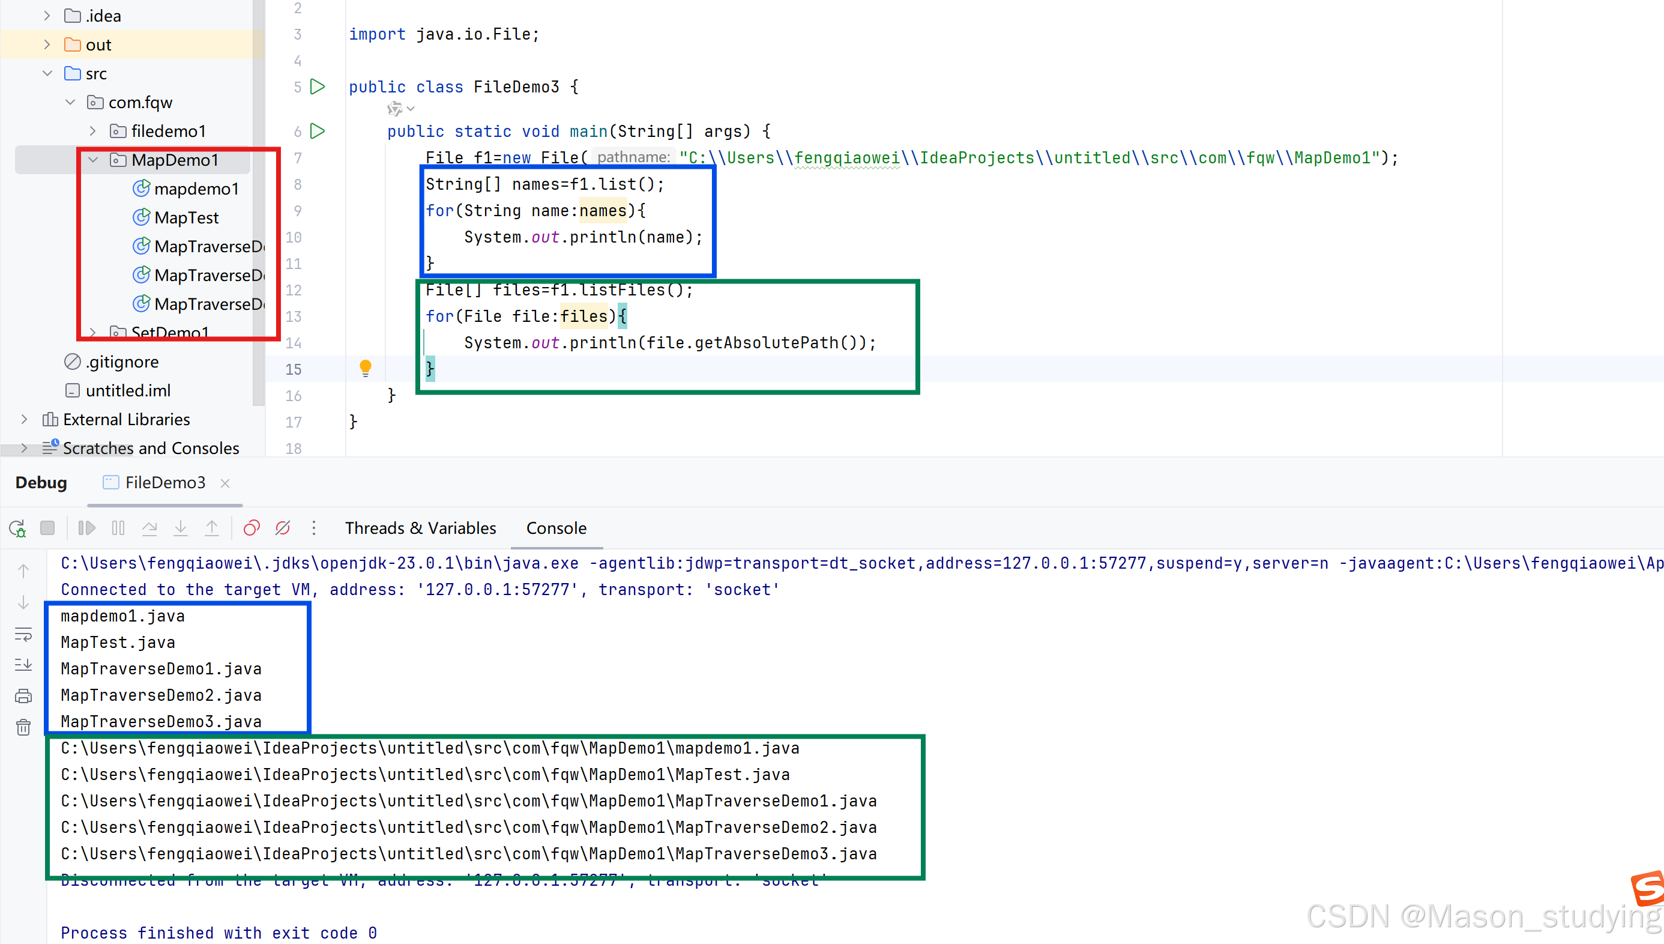Click the Print console output icon
Image resolution: width=1664 pixels, height=944 pixels.
coord(23,697)
